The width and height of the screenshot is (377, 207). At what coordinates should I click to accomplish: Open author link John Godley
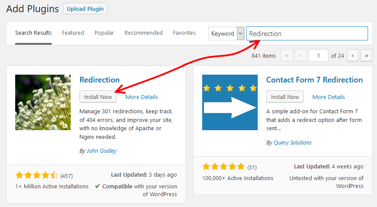point(102,151)
